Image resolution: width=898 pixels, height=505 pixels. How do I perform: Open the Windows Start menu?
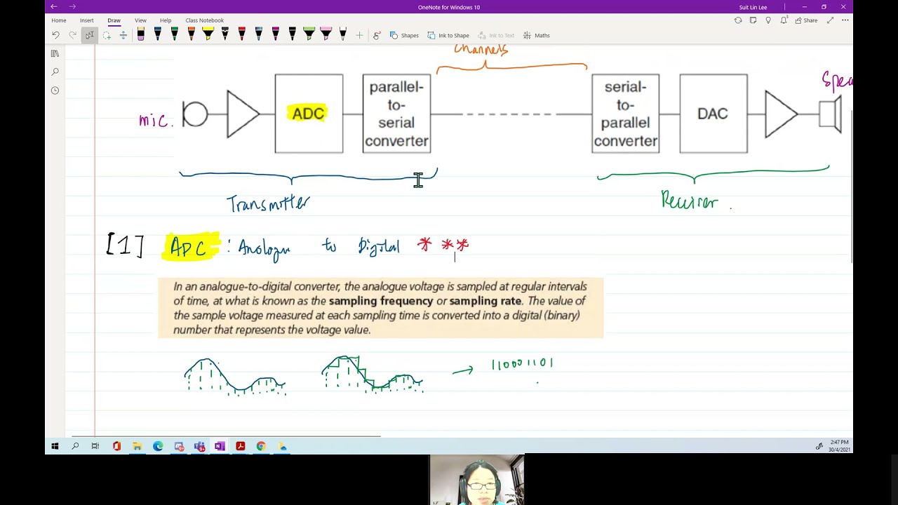click(55, 446)
